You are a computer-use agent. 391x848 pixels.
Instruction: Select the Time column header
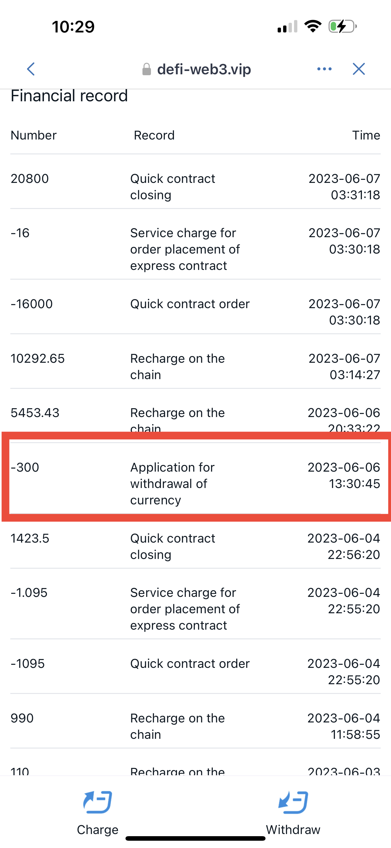tap(366, 135)
